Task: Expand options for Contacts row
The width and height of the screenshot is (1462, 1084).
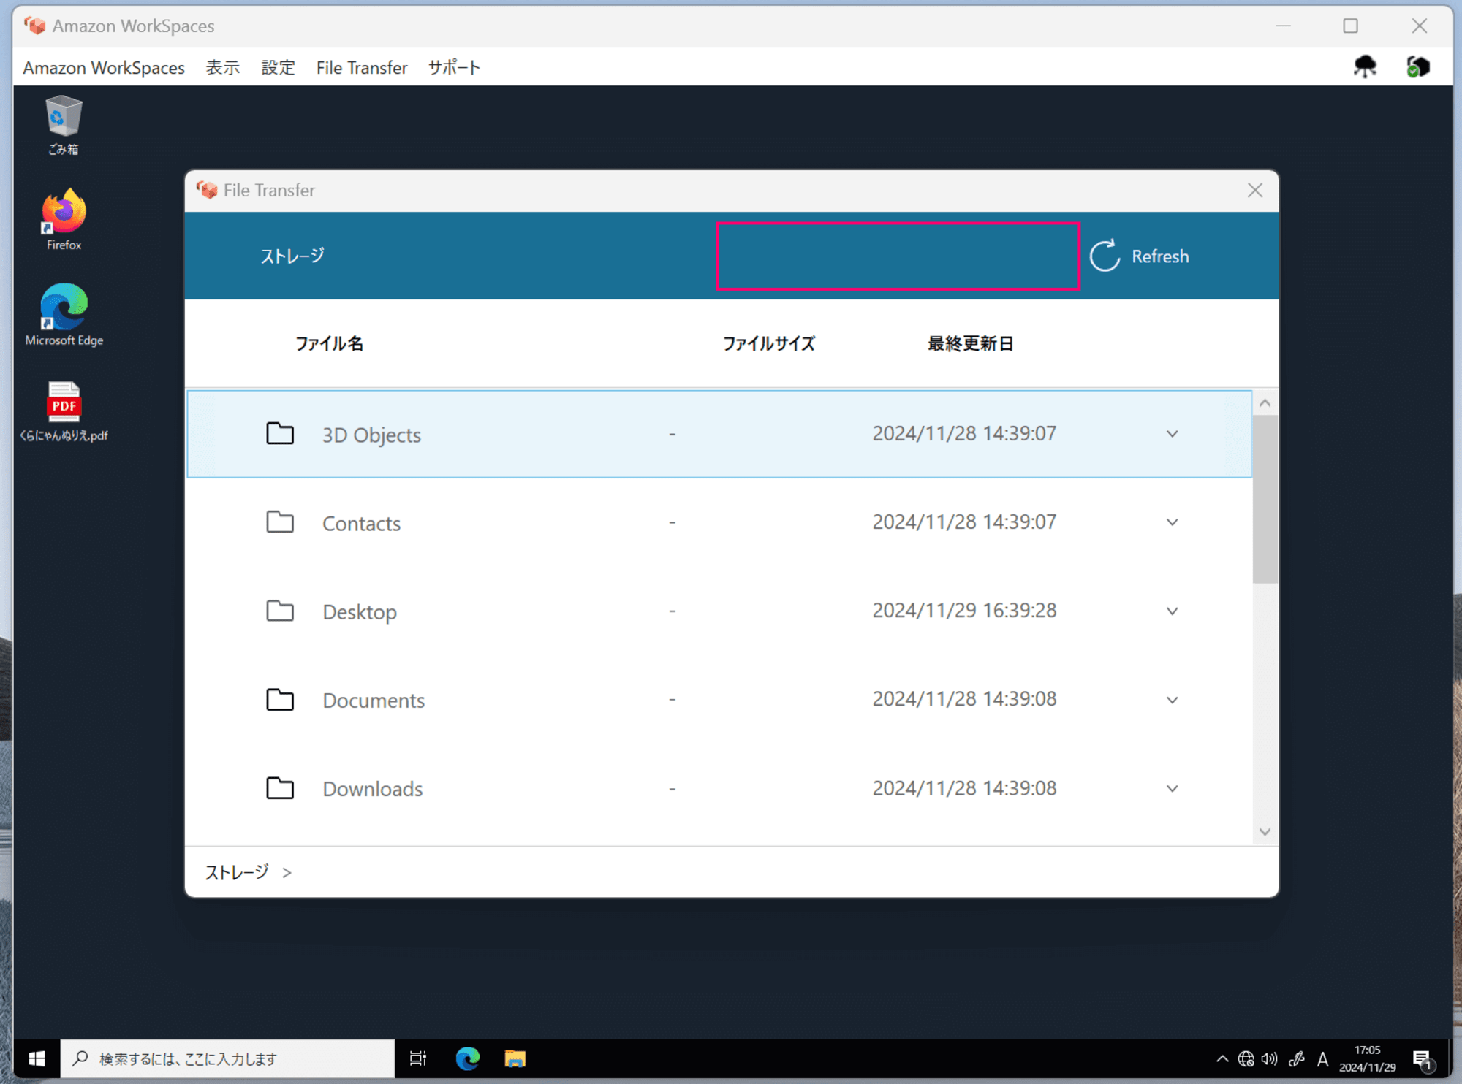Action: [x=1172, y=522]
